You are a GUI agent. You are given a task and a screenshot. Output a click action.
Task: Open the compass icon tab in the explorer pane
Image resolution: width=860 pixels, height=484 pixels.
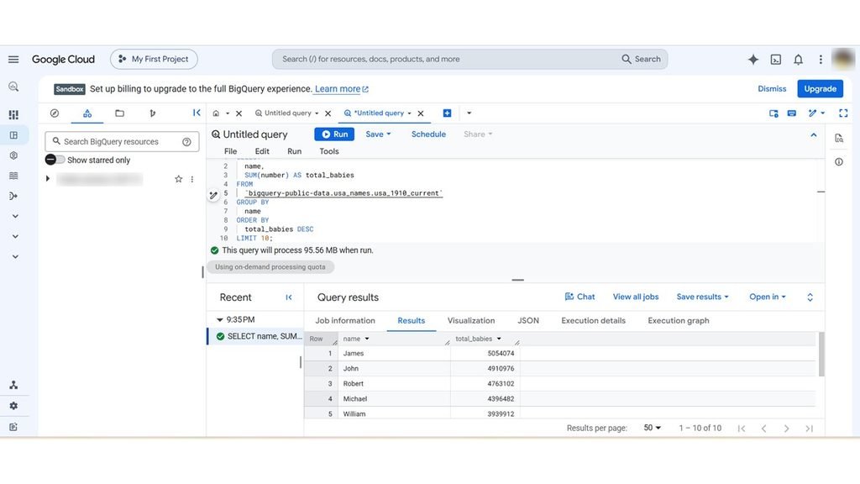coord(55,113)
